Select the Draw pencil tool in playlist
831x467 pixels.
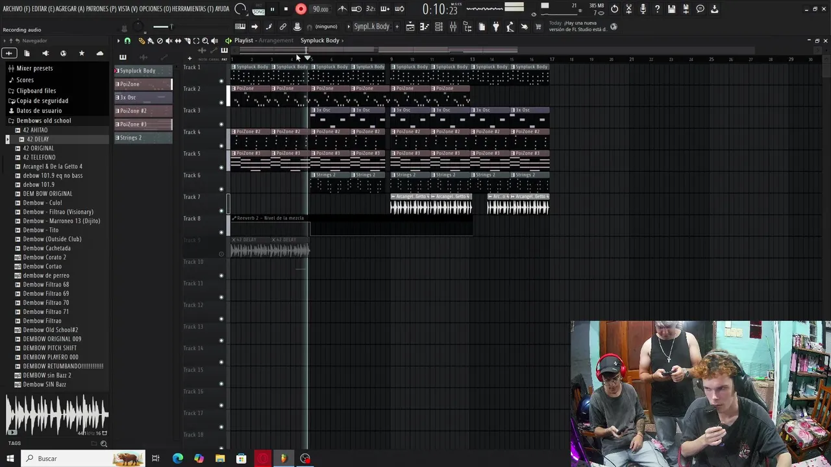coord(142,41)
